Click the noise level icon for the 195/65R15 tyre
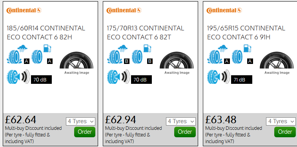This screenshot has width=297, height=147. click(219, 77)
